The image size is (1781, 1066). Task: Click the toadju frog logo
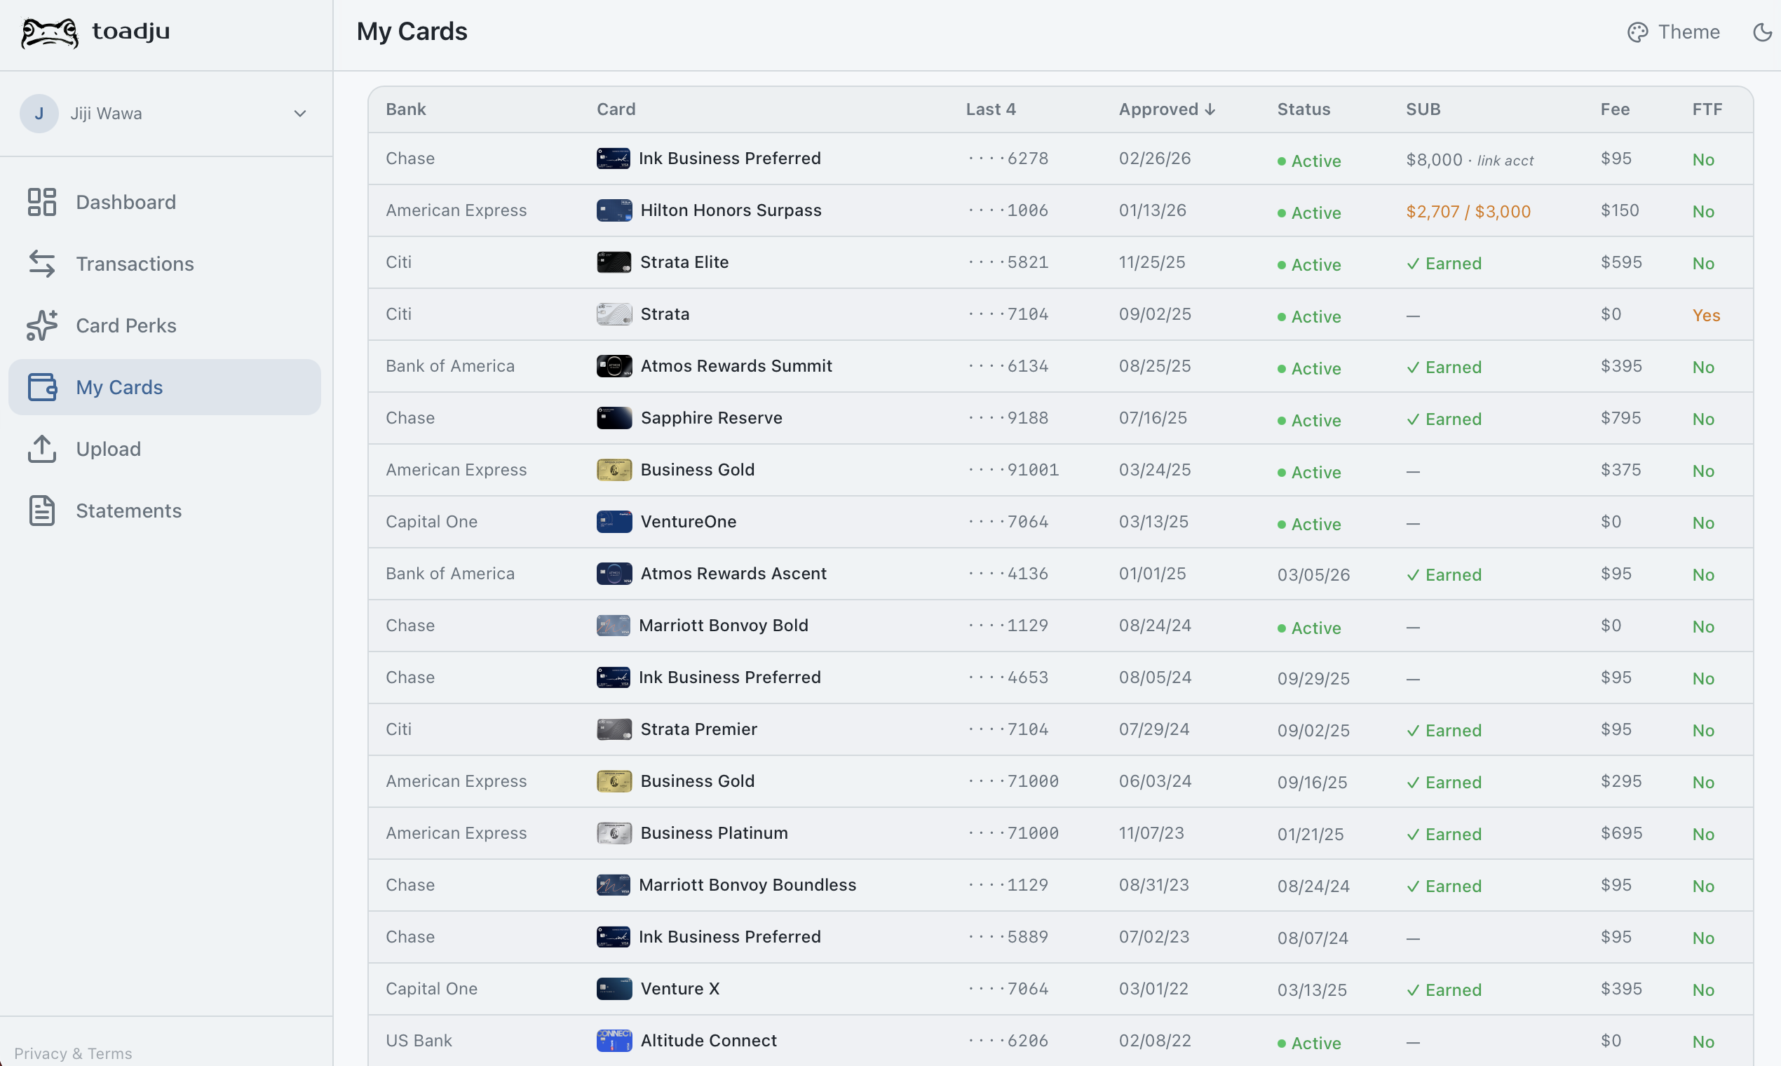(x=49, y=32)
